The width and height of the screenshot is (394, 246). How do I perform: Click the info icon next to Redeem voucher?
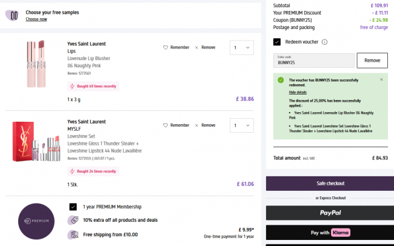coord(324,42)
